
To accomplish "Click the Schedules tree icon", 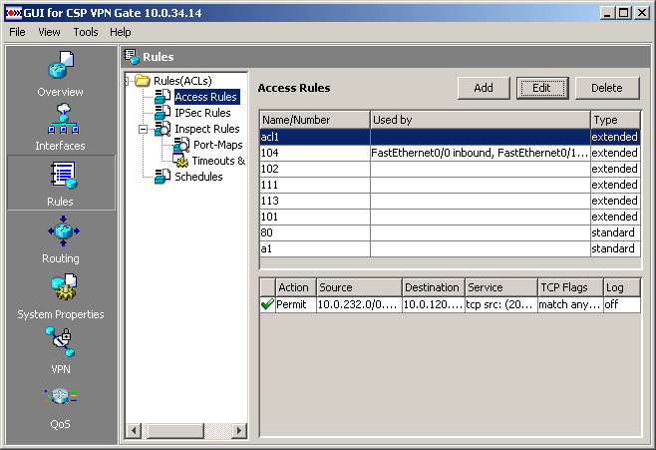I will point(162,177).
